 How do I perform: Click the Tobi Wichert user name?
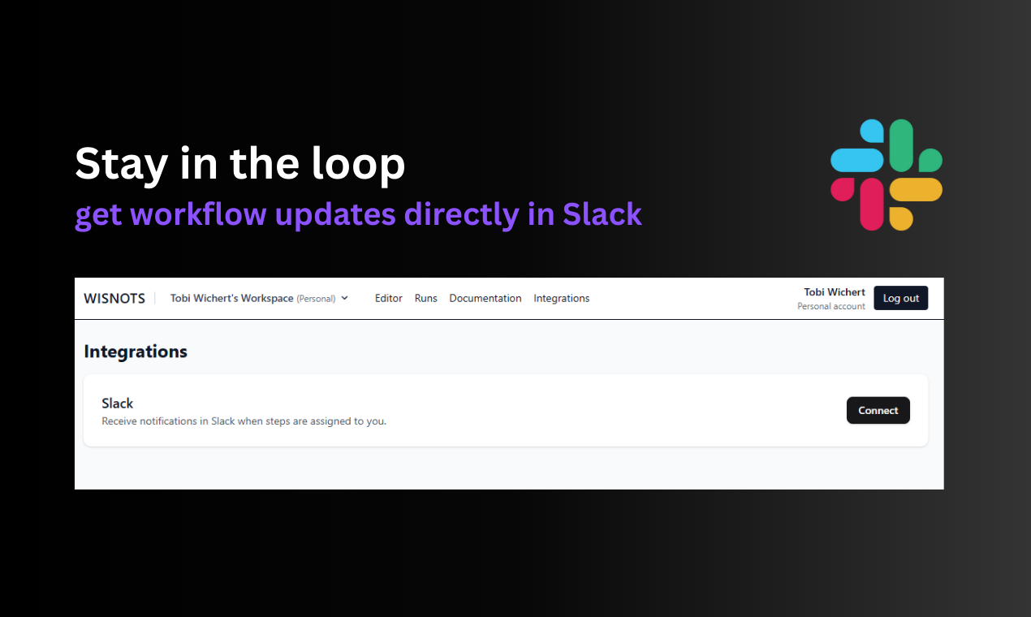pos(835,292)
